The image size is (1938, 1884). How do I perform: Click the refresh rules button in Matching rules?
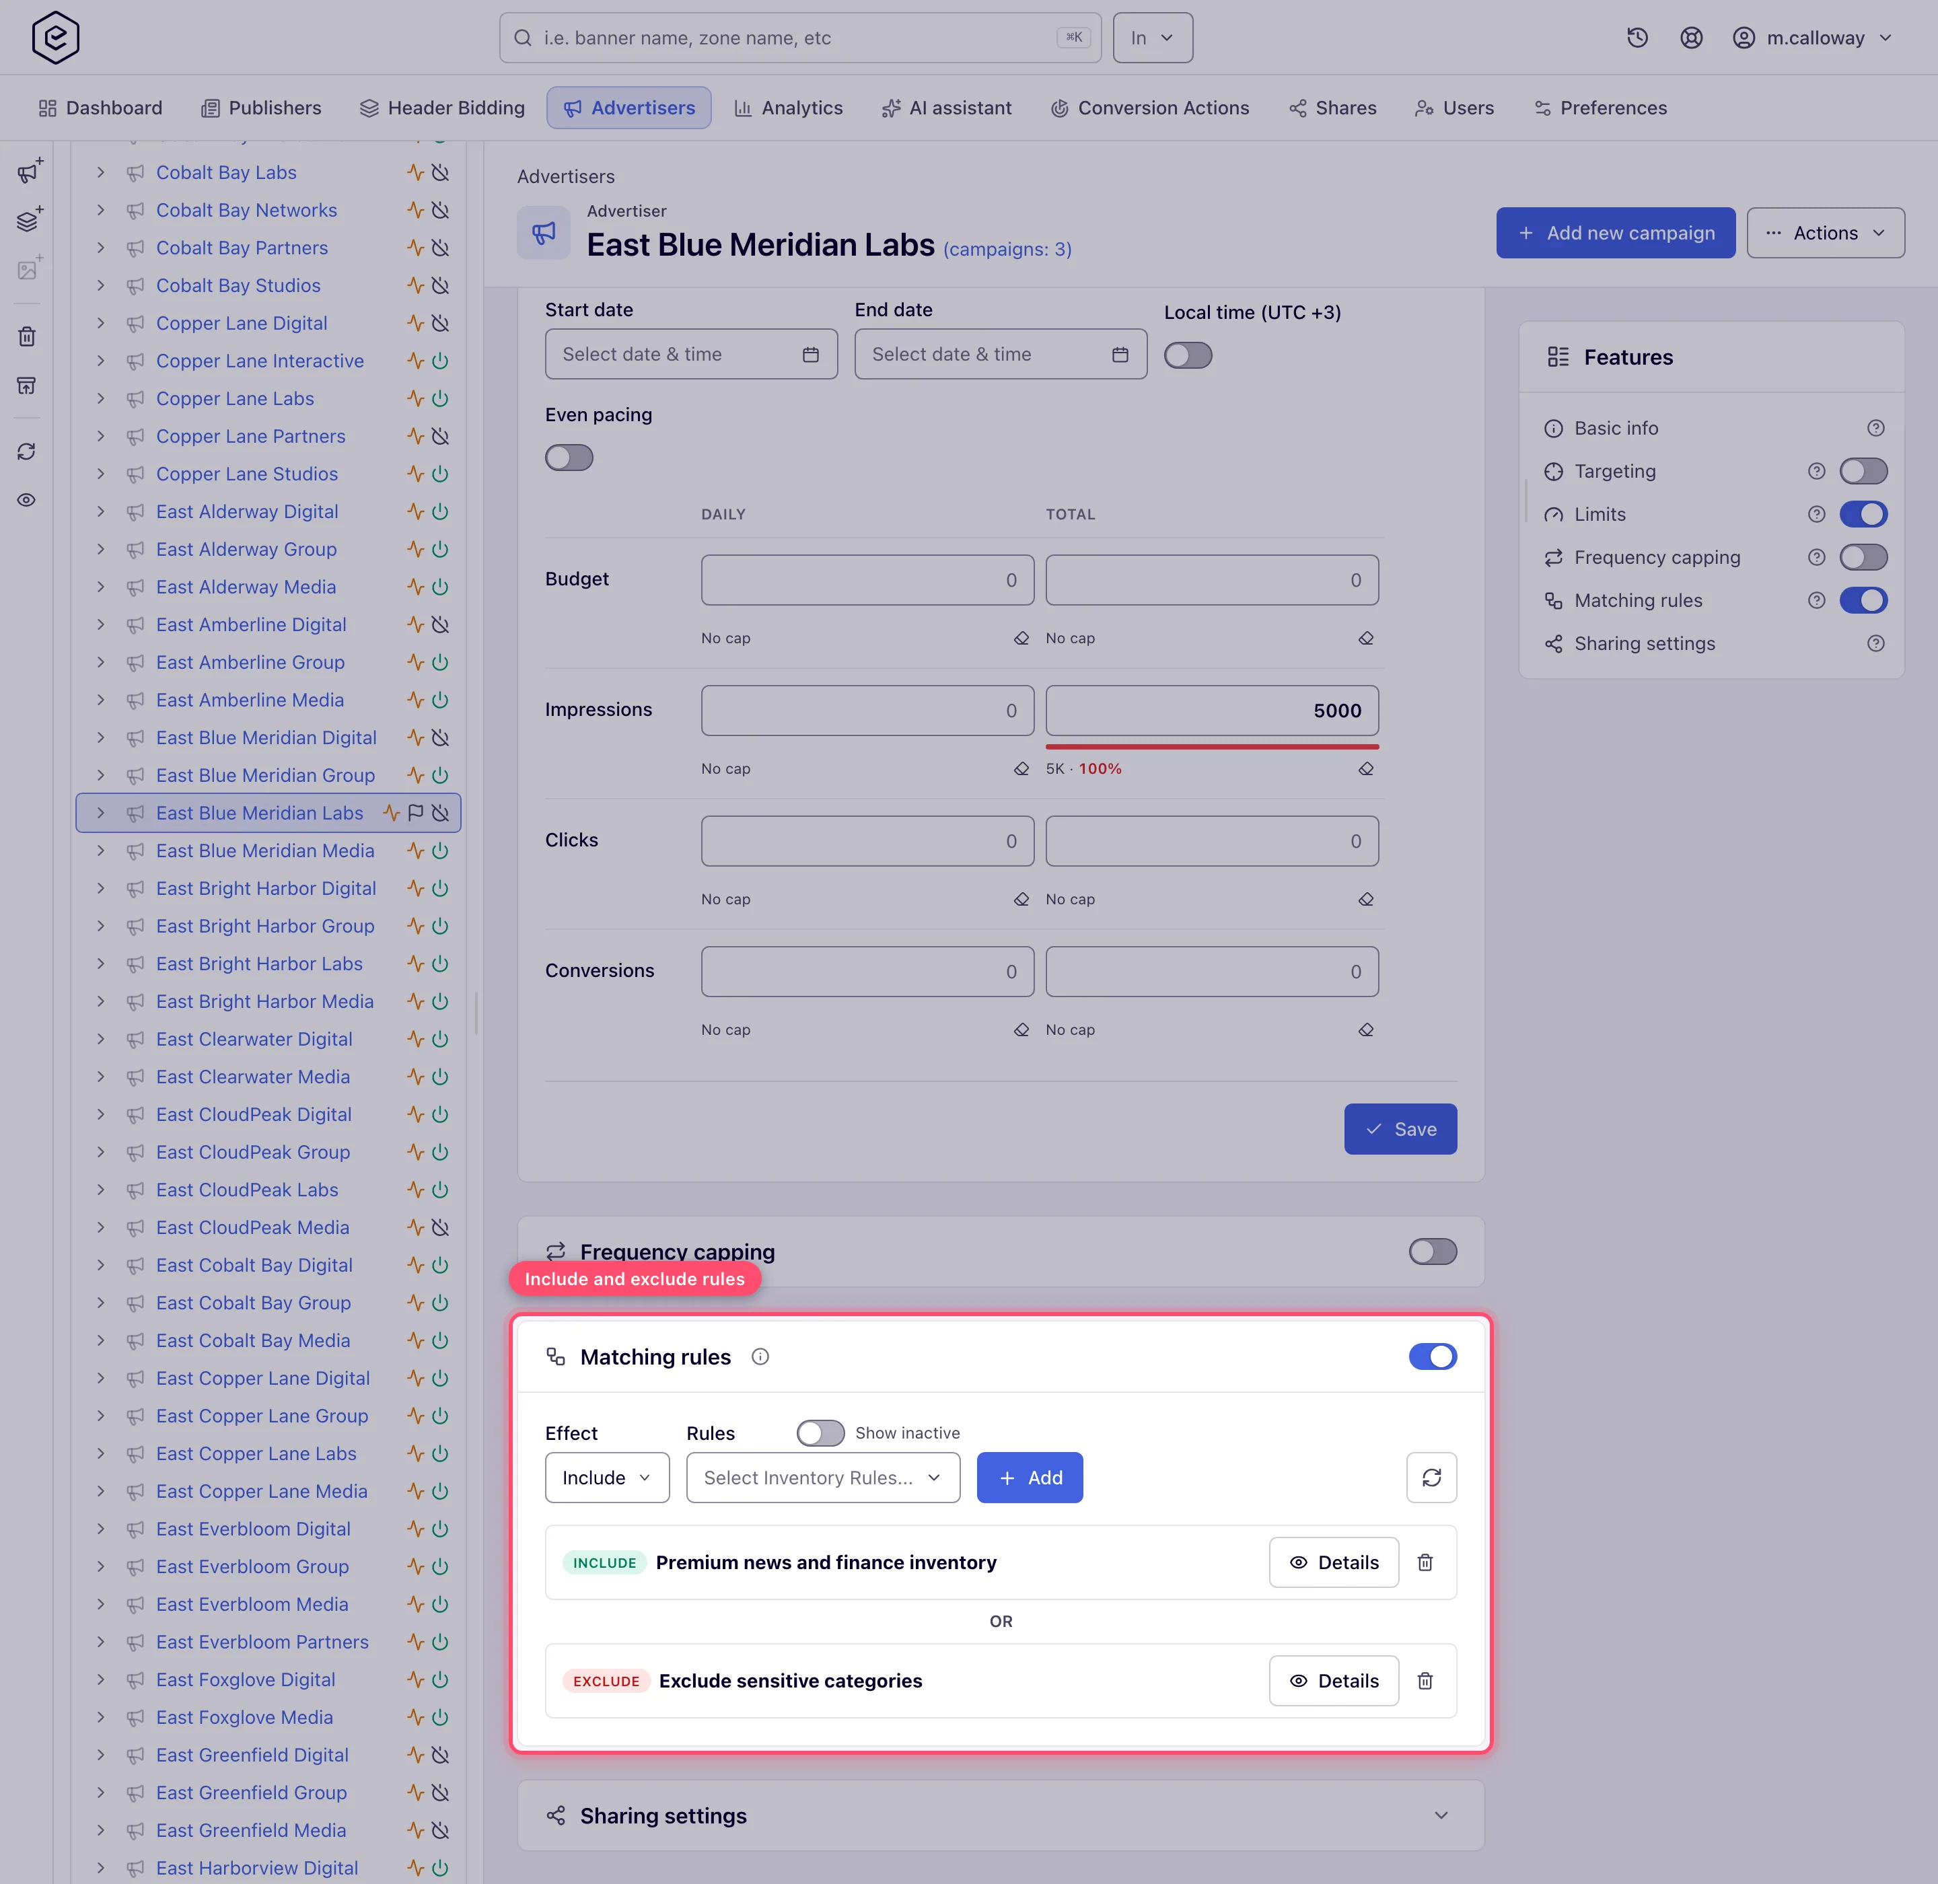1431,1478
